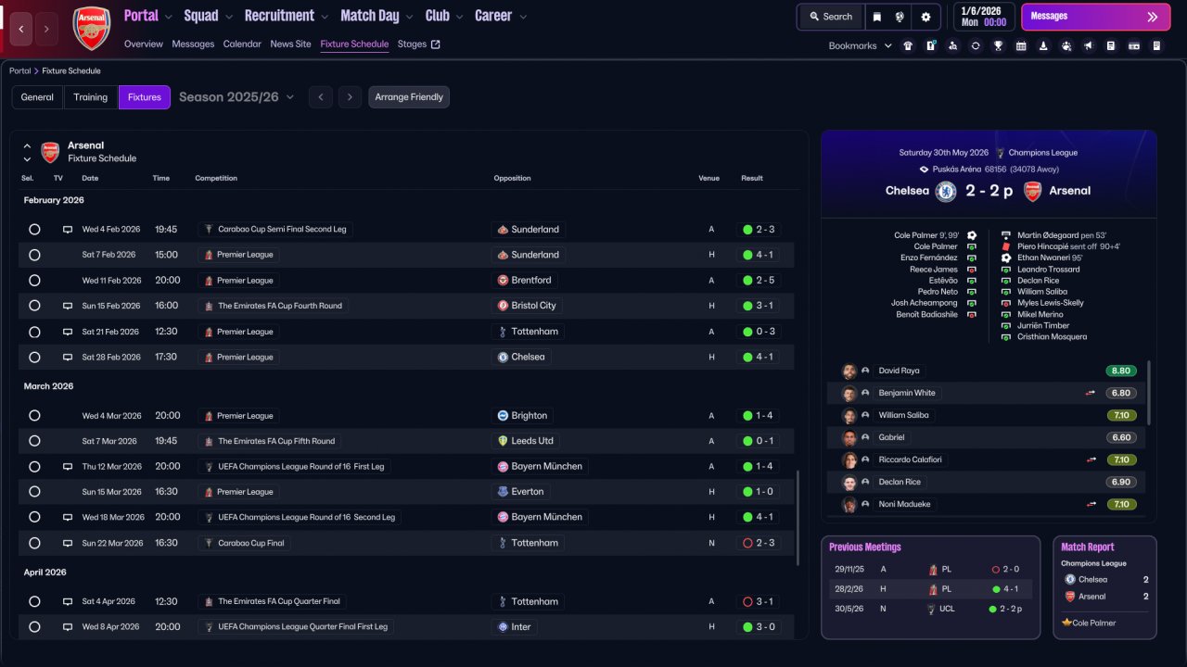Open the 28/2/26 previous meeting row

click(x=930, y=589)
